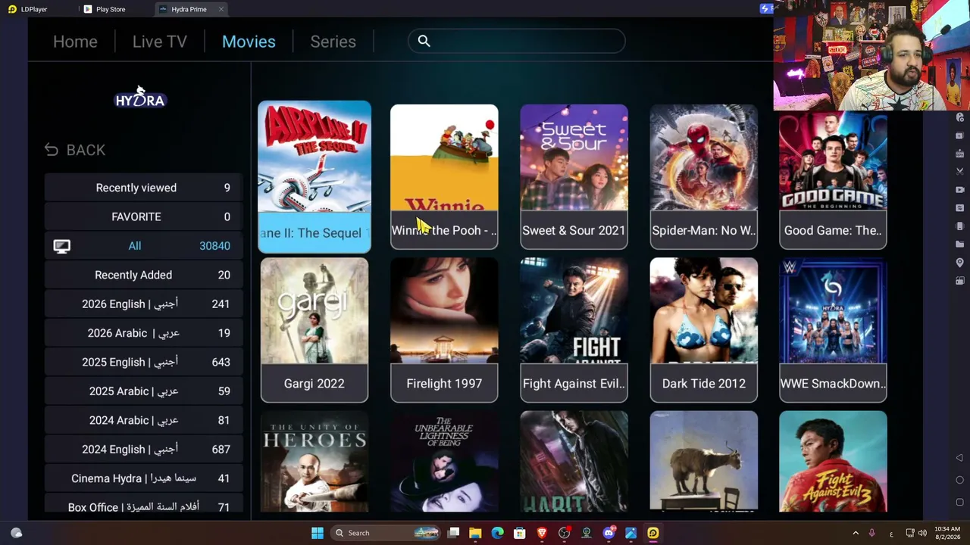Select the All movies category

(143, 246)
